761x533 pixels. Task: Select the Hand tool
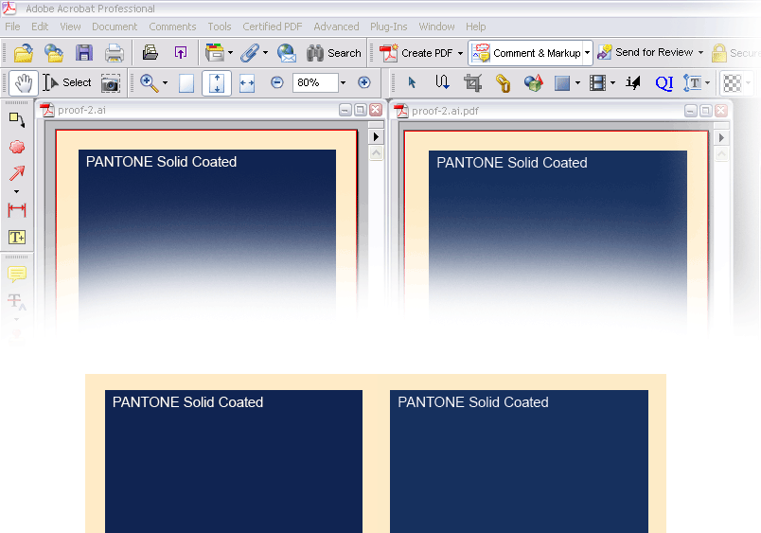pos(24,83)
